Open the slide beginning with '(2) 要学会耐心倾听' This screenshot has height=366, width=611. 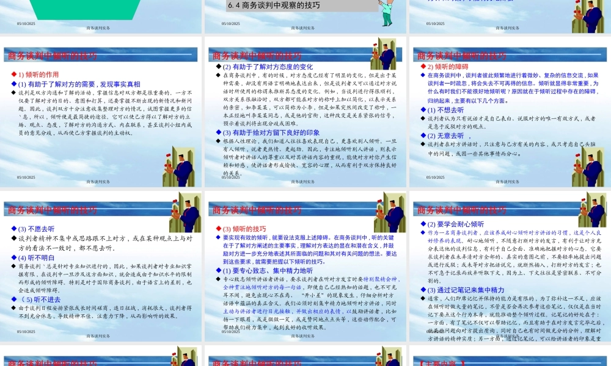pos(510,267)
